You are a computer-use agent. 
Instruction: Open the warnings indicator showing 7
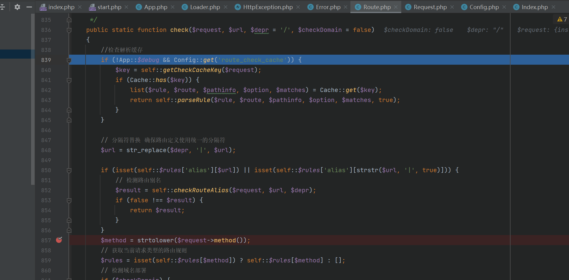point(562,19)
